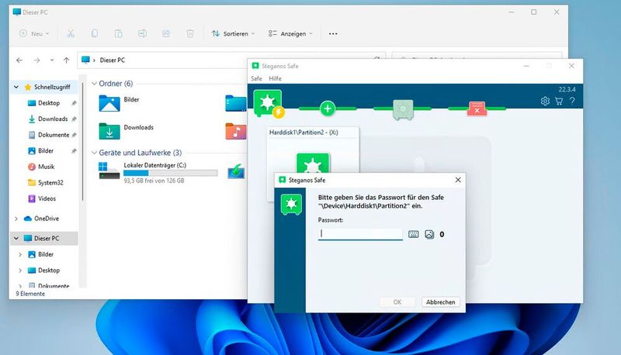Expand Bilder under Dieser PC
The height and width of the screenshot is (355, 621).
[20, 254]
